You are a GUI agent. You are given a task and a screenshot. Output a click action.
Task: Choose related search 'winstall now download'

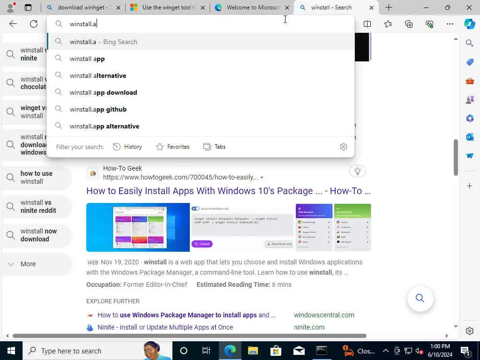point(37,235)
